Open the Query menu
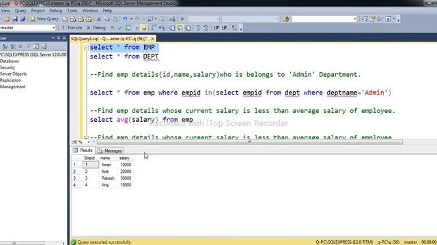 (20, 11)
